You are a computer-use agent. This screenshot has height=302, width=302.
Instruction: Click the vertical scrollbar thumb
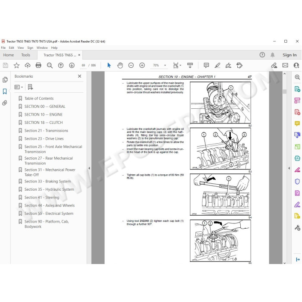coord(285,91)
